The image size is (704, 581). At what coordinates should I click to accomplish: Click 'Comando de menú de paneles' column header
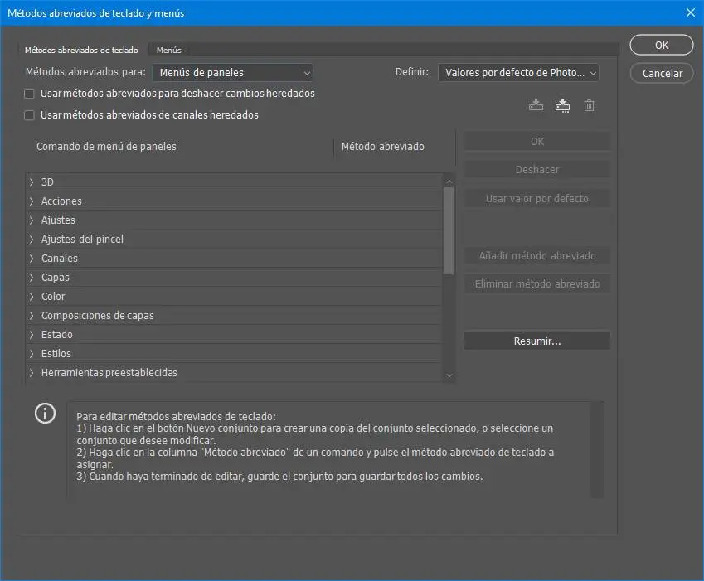click(106, 147)
